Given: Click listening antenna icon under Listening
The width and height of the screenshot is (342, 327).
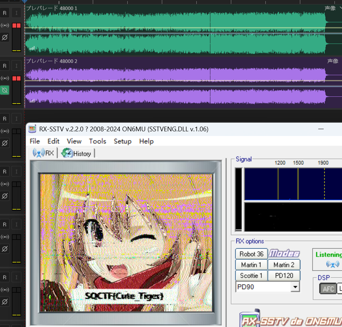Looking at the screenshot, I should click(333, 264).
